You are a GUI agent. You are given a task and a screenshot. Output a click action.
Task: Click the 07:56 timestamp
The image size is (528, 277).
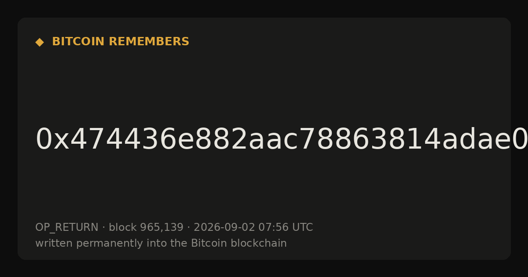[x=273, y=228]
